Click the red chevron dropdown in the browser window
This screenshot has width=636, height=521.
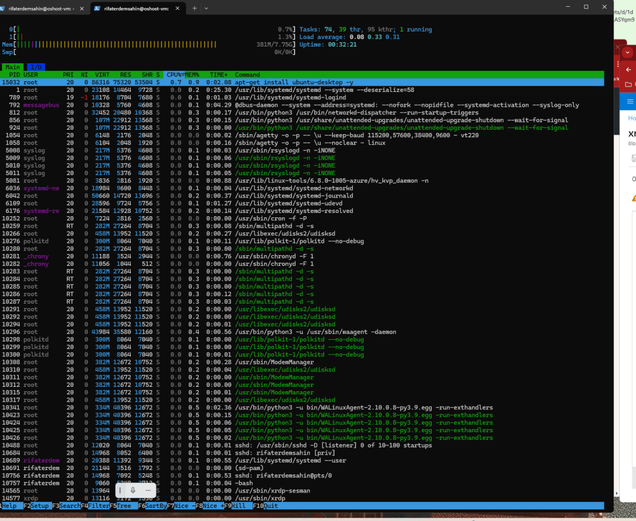[x=627, y=52]
